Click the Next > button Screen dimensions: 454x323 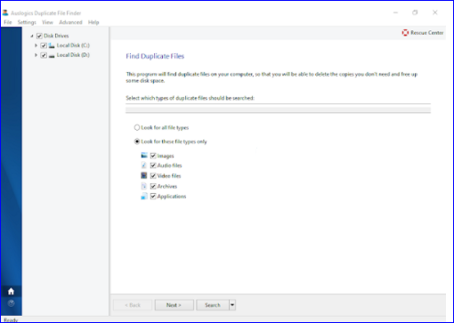coord(174,305)
